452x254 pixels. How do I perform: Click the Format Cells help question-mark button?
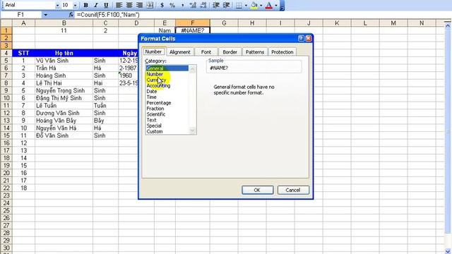pos(301,38)
